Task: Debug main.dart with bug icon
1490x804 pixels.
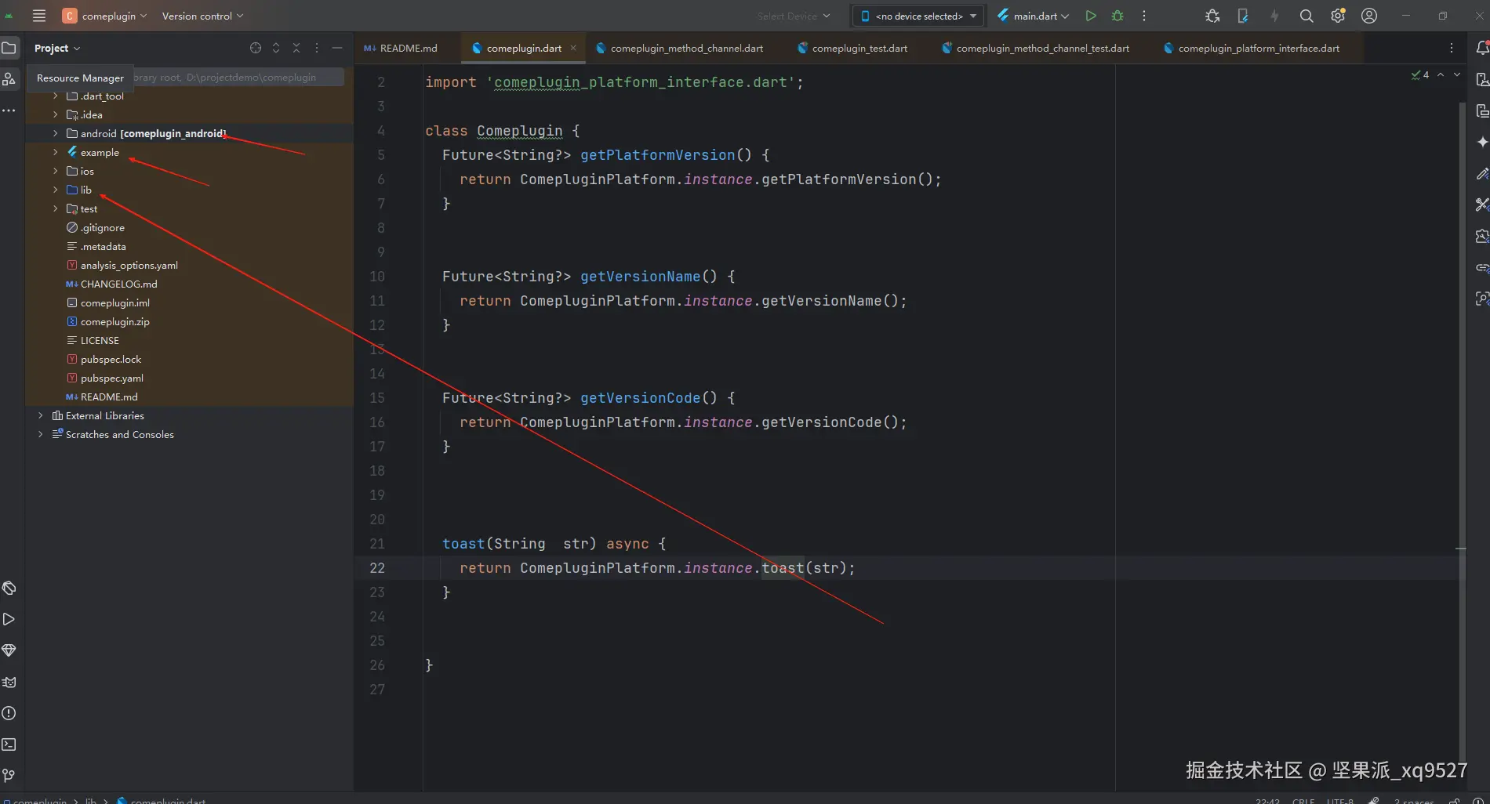Action: tap(1117, 16)
